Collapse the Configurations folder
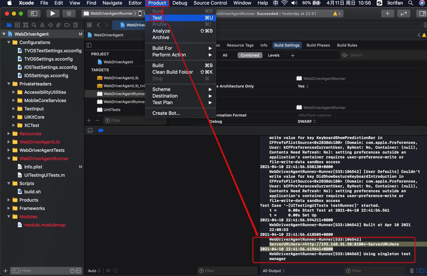The height and width of the screenshot is (276, 427). [x=9, y=42]
